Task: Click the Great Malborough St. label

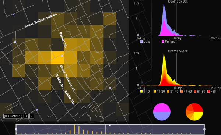Action: (x=41, y=20)
